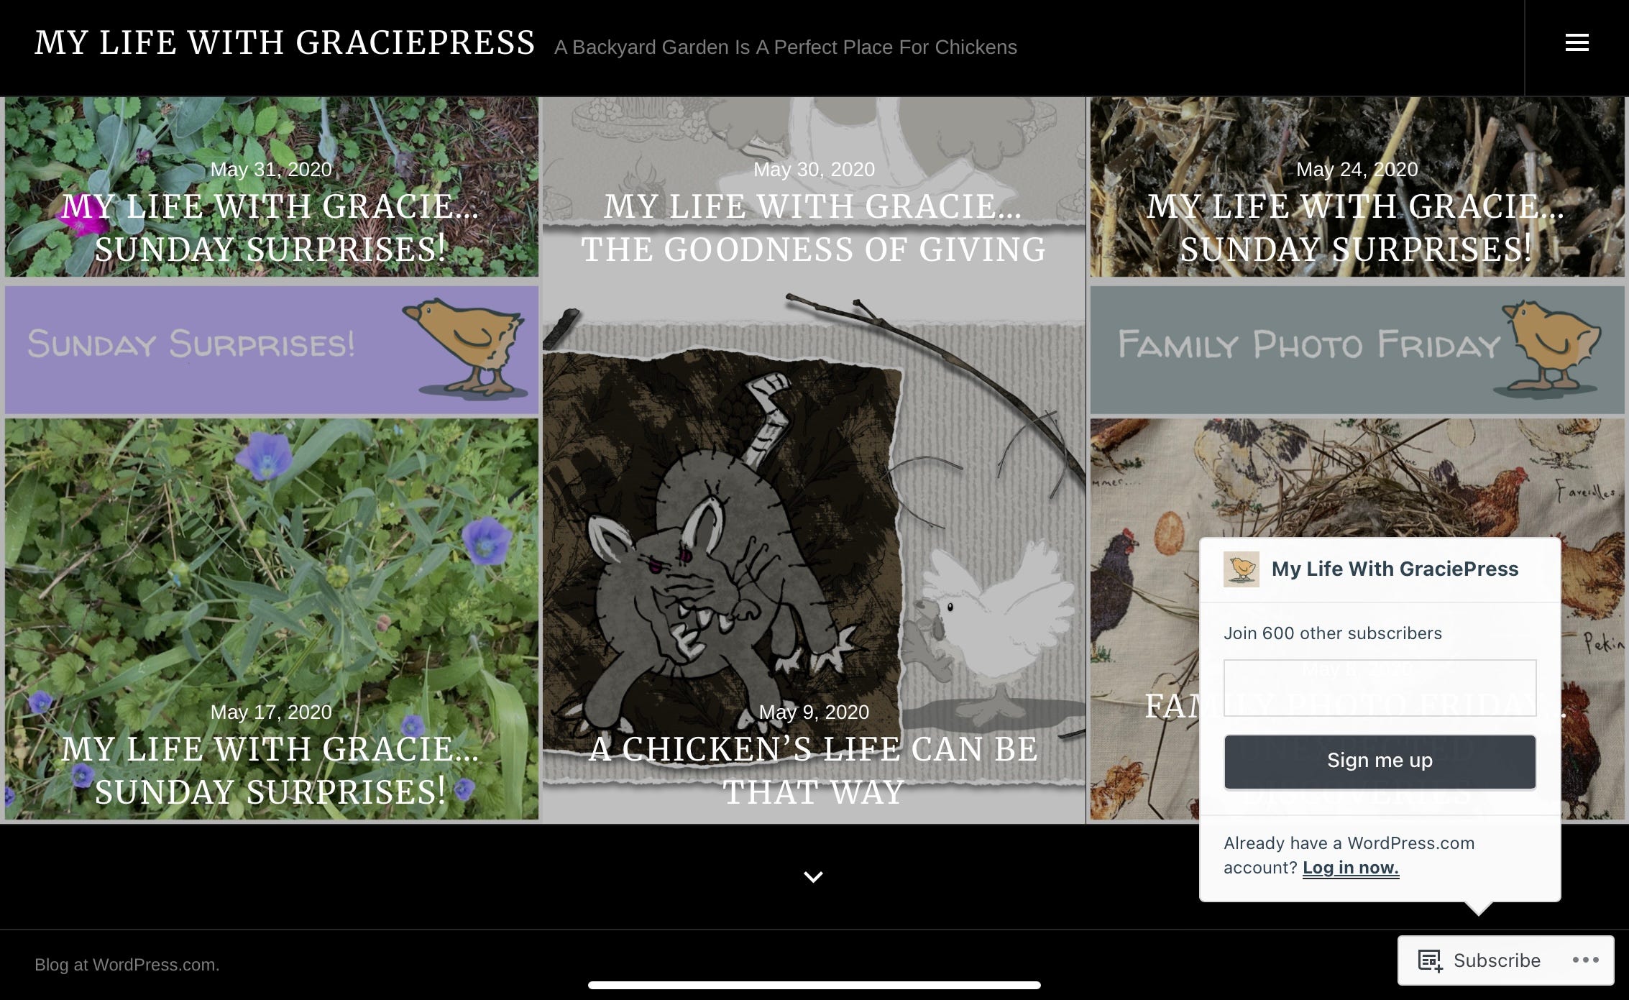
Task: Click the Subscribe button
Action: pyautogui.click(x=1497, y=960)
